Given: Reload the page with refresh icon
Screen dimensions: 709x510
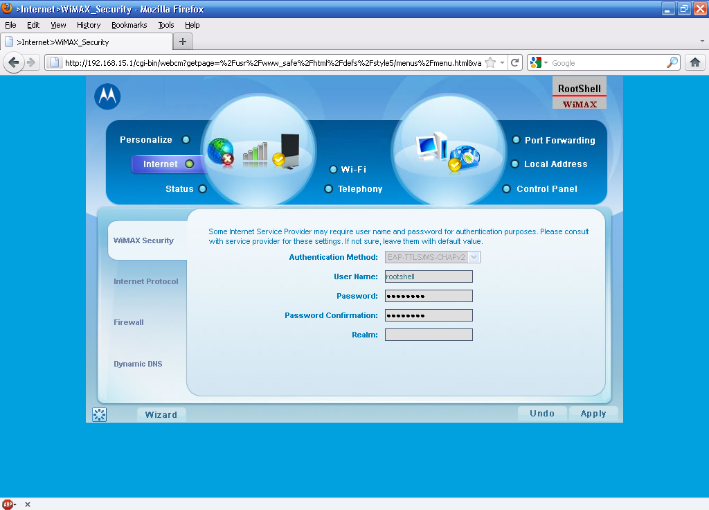Looking at the screenshot, I should coord(514,62).
